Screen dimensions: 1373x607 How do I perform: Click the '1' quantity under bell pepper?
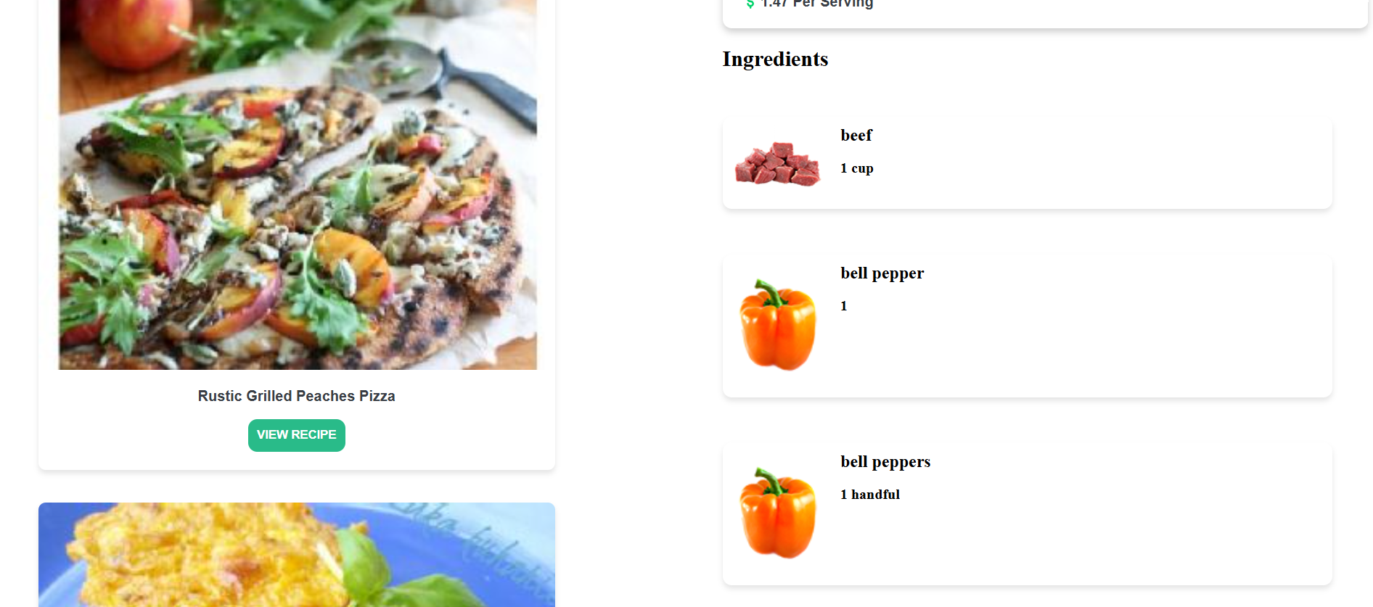point(844,306)
